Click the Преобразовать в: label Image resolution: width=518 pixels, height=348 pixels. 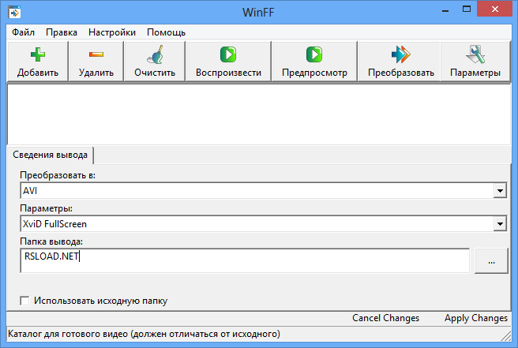click(x=58, y=175)
